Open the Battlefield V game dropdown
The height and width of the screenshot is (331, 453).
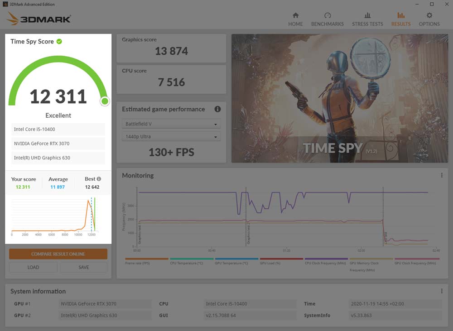(171, 123)
